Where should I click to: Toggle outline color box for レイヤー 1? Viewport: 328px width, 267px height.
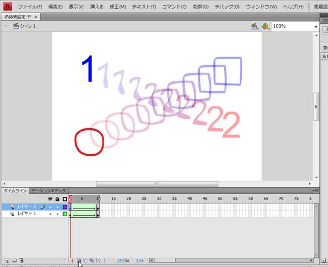[x=65, y=214]
